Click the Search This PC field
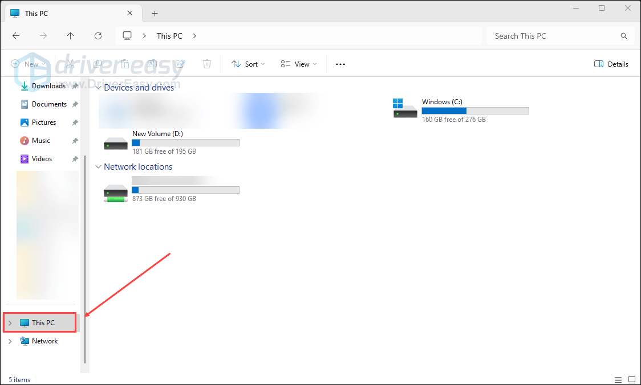This screenshot has width=641, height=385. pos(553,36)
